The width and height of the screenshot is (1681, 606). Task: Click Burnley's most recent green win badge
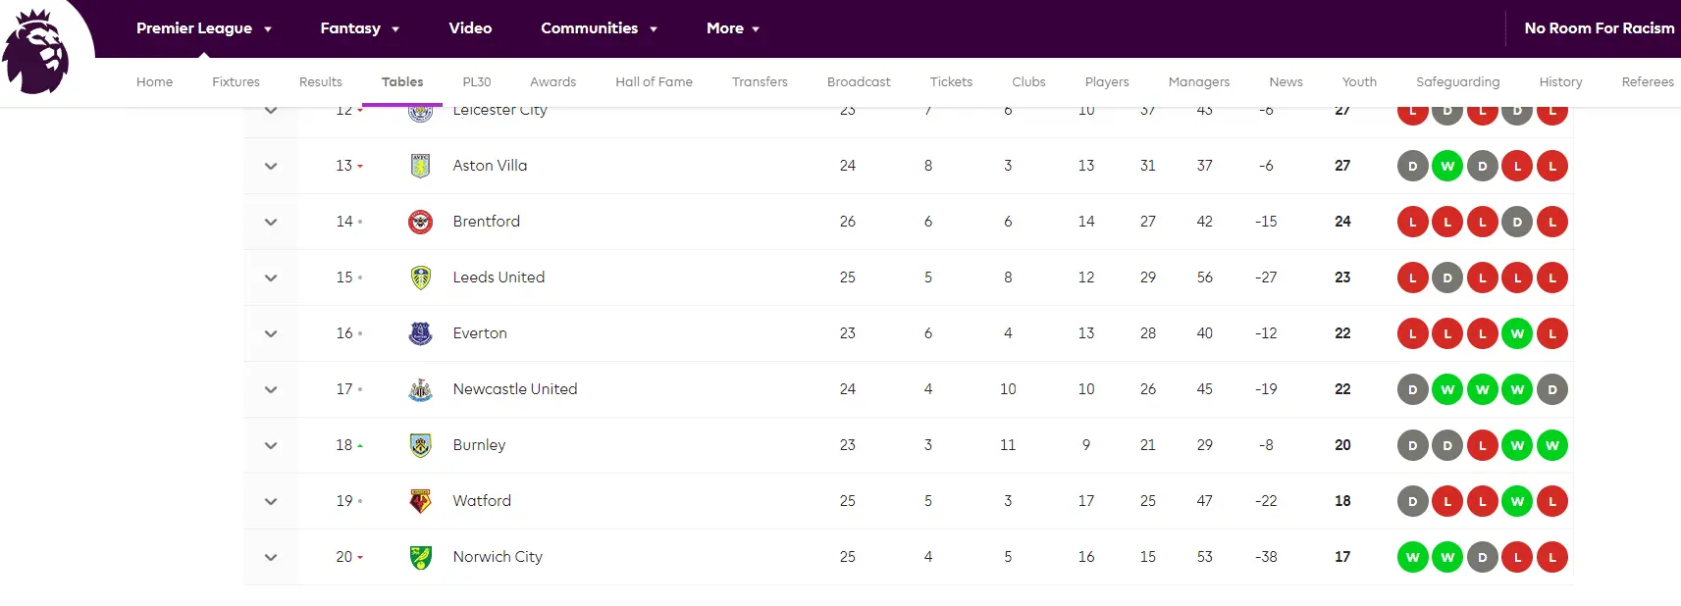[x=1551, y=445]
